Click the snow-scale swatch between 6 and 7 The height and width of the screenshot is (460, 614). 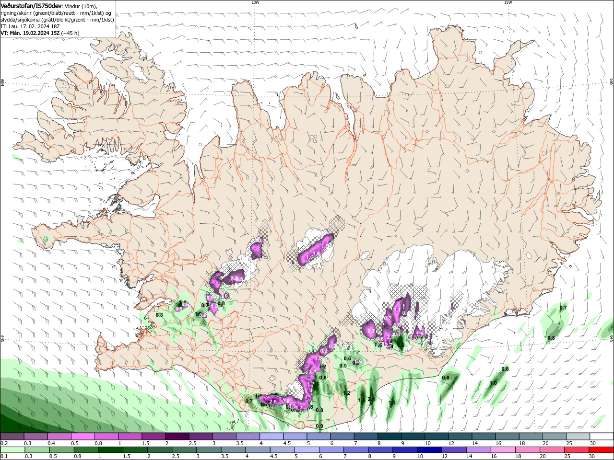pos(342,437)
